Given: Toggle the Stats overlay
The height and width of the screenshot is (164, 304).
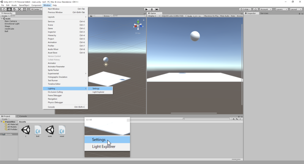Looking at the screenshot, I should click(233, 16).
